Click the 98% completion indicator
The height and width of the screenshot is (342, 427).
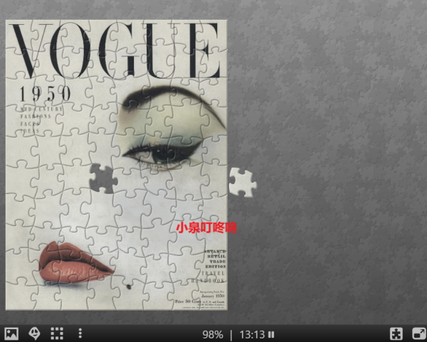coord(213,335)
